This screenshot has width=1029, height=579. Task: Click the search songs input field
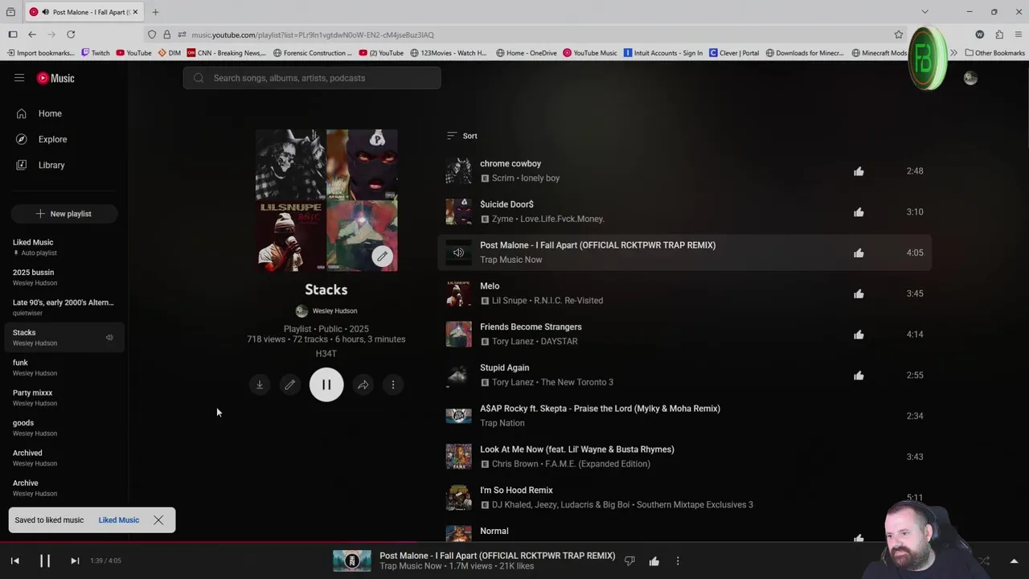312,78
